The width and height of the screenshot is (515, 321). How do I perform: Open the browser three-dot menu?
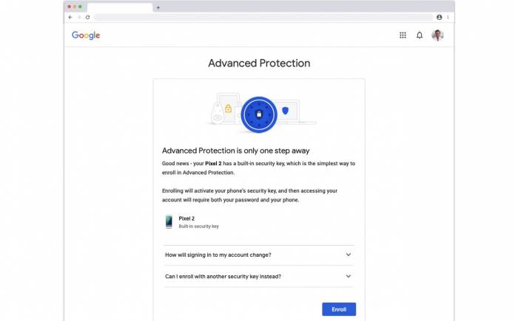(x=448, y=17)
